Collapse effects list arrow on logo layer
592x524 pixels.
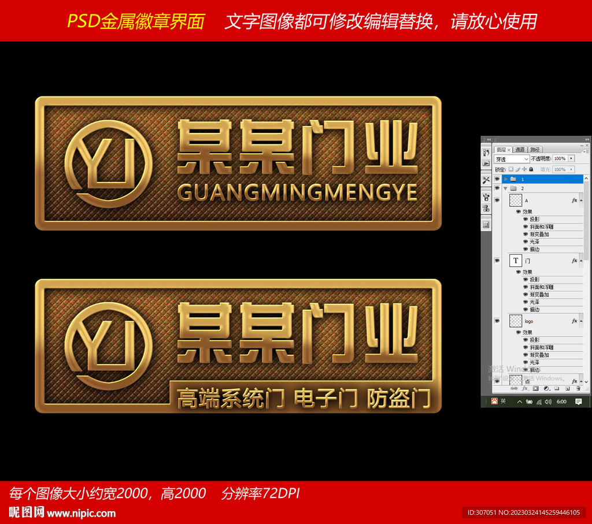pyautogui.click(x=581, y=321)
